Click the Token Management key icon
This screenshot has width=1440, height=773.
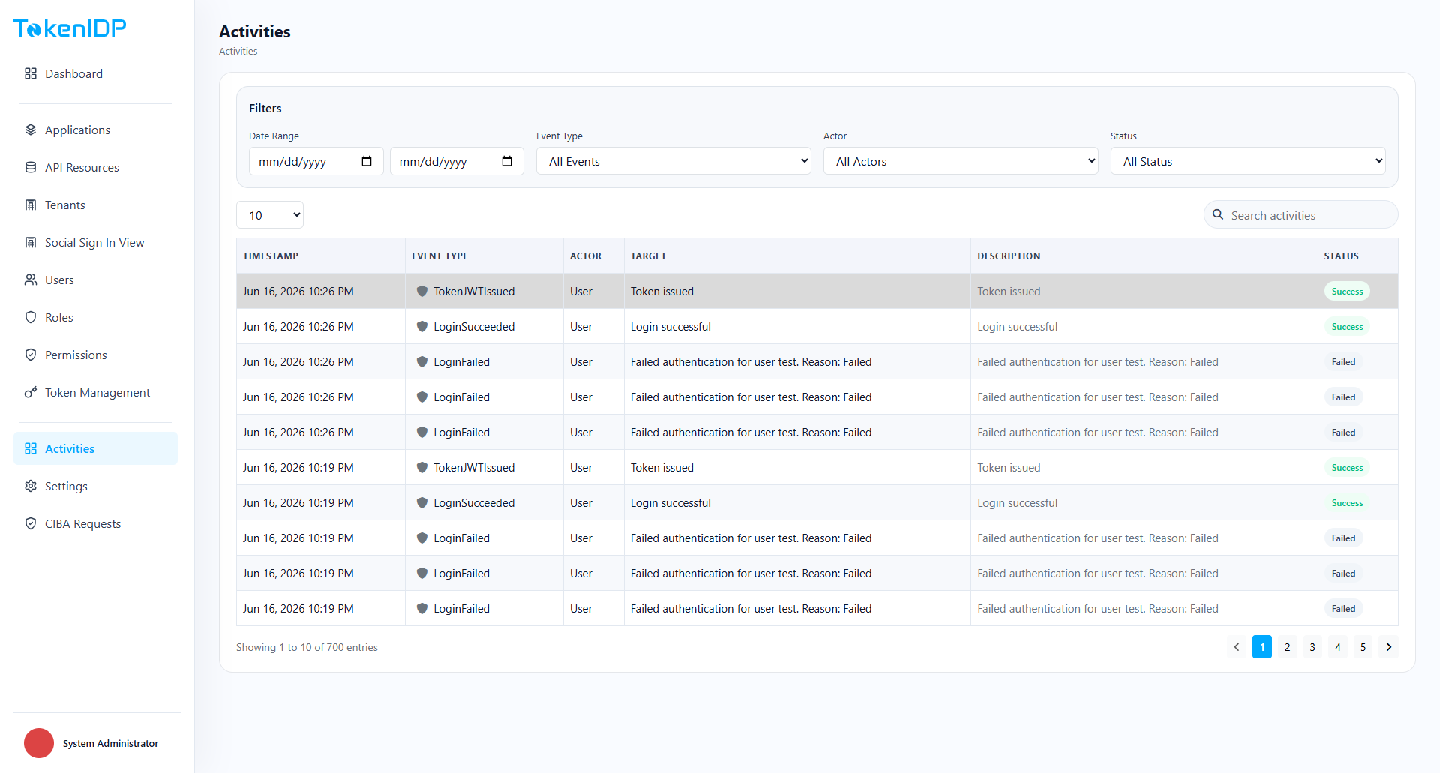coord(31,392)
